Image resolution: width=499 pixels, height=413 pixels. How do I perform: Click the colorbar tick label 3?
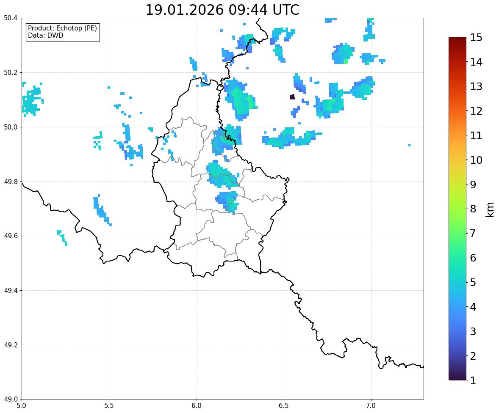pos(473,331)
